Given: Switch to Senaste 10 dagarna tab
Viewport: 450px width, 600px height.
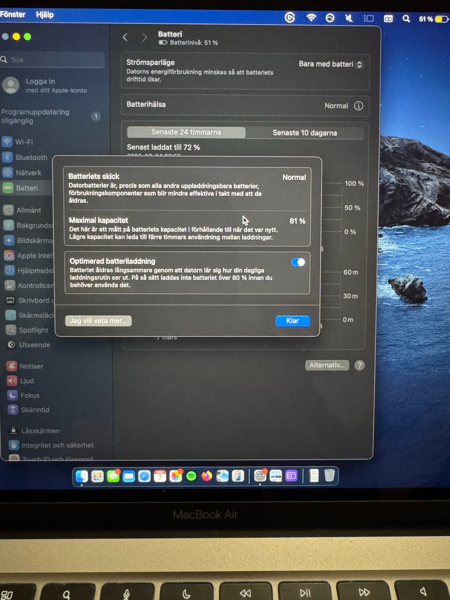Looking at the screenshot, I should [x=305, y=133].
